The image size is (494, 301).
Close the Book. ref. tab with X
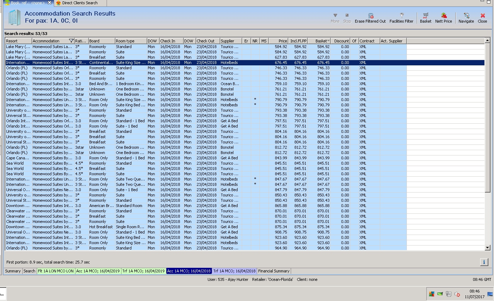(49, 3)
